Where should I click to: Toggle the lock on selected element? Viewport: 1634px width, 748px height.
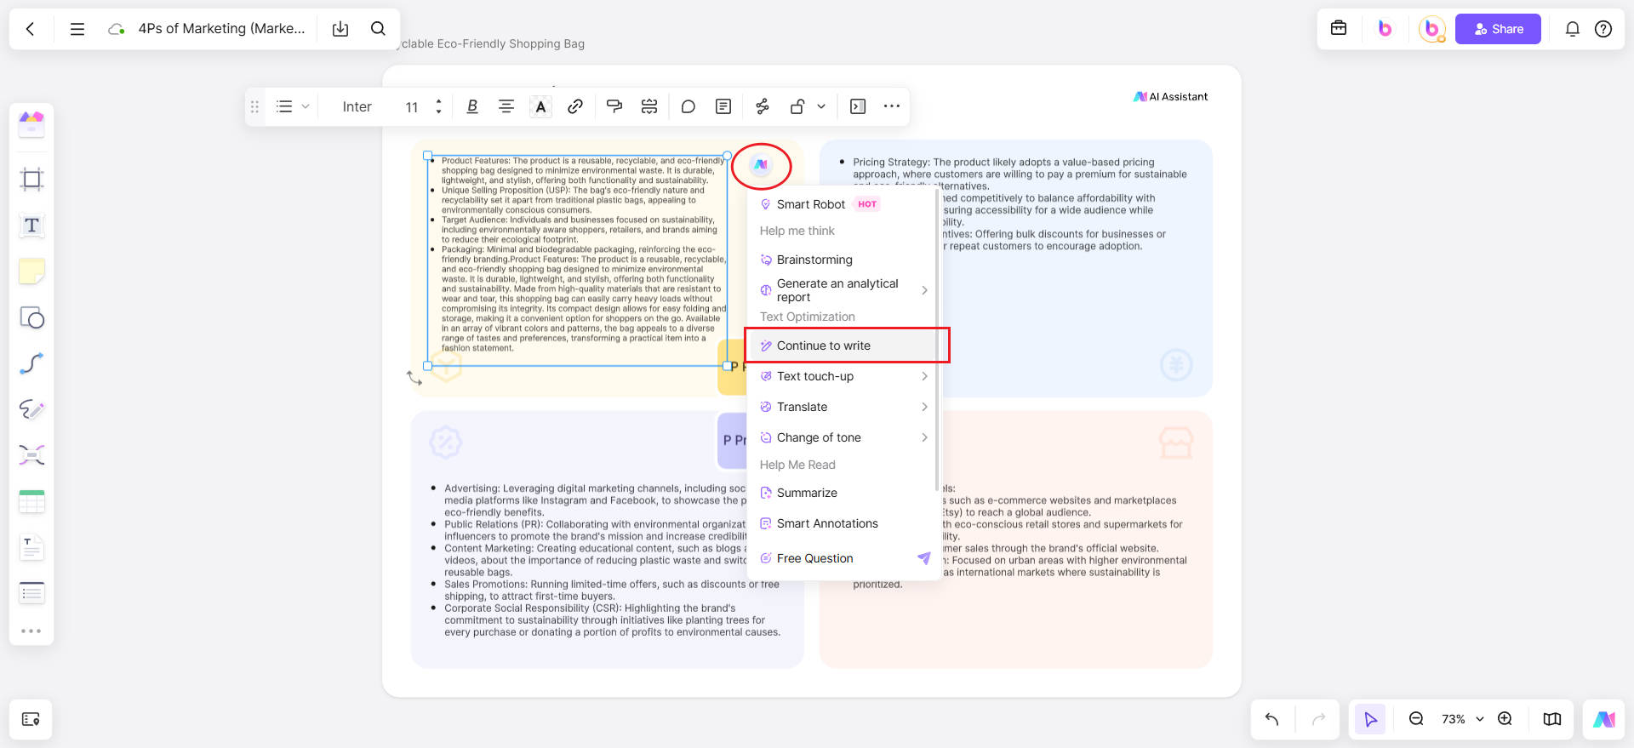click(797, 106)
